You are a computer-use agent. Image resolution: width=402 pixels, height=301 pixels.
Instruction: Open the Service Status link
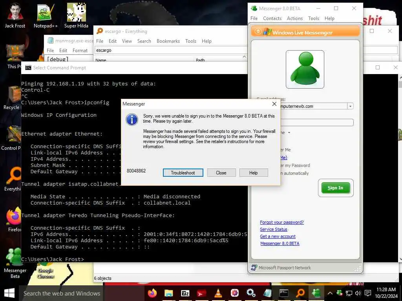(274, 229)
